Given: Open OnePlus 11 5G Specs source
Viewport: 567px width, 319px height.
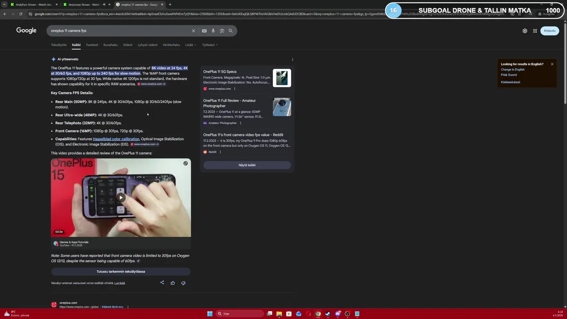Looking at the screenshot, I should coord(220,72).
